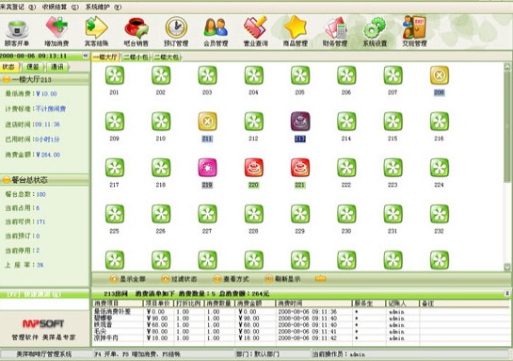
Task: Select free table 205
Action: (300, 75)
